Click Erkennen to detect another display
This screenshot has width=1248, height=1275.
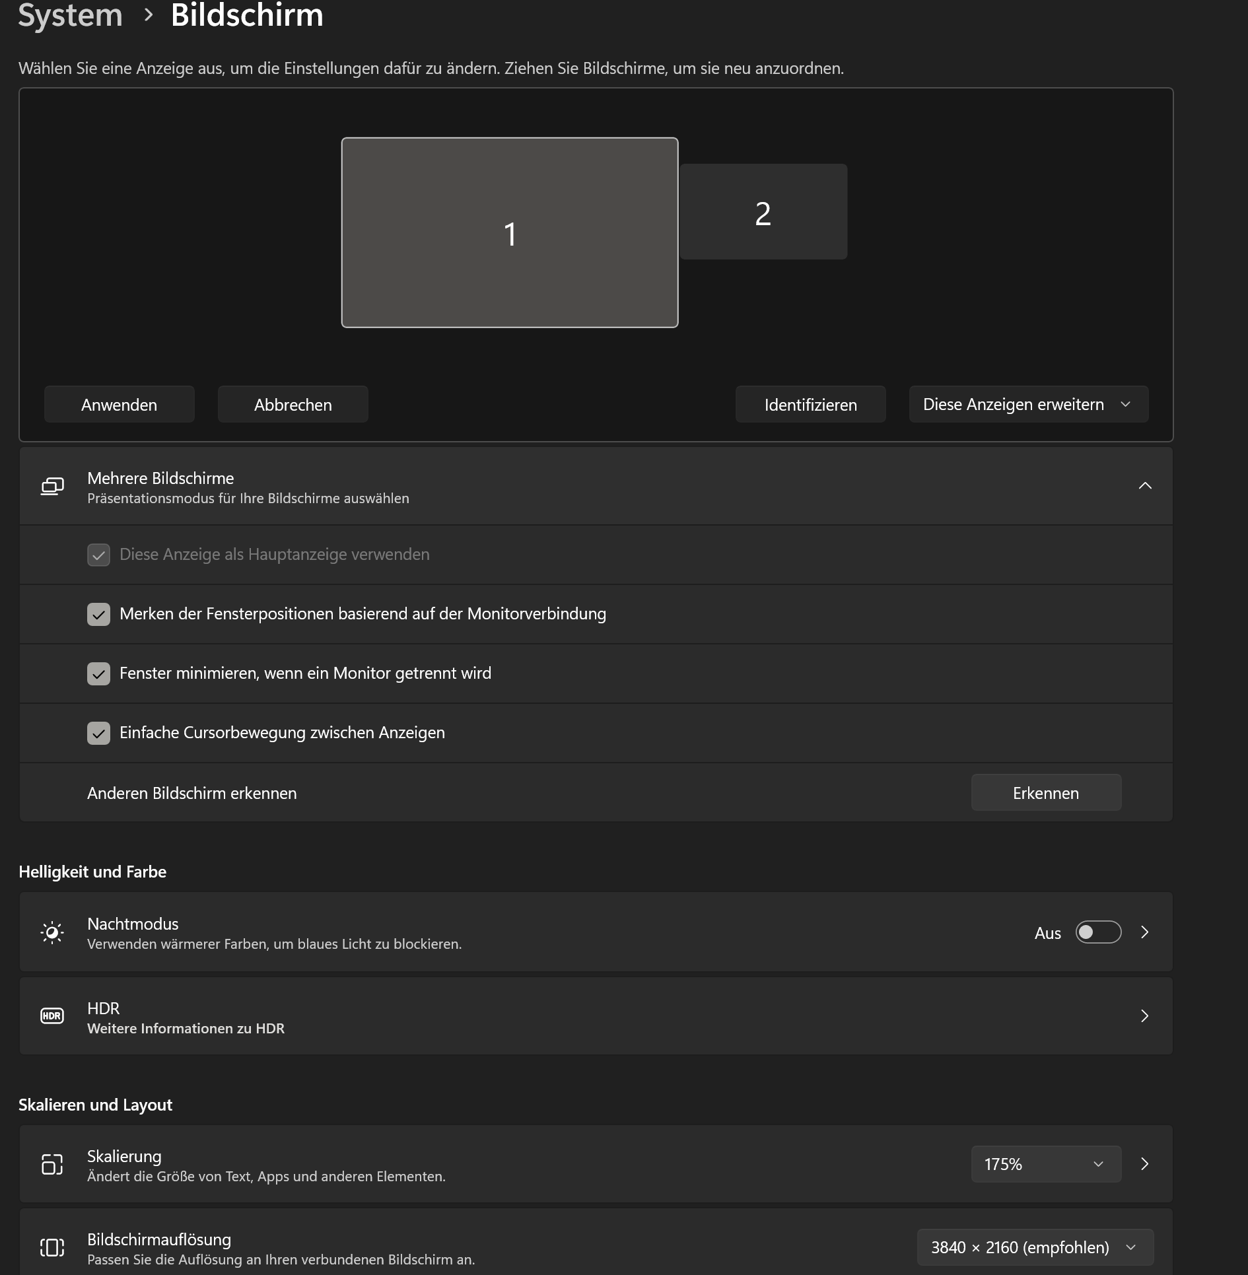pyautogui.click(x=1045, y=792)
